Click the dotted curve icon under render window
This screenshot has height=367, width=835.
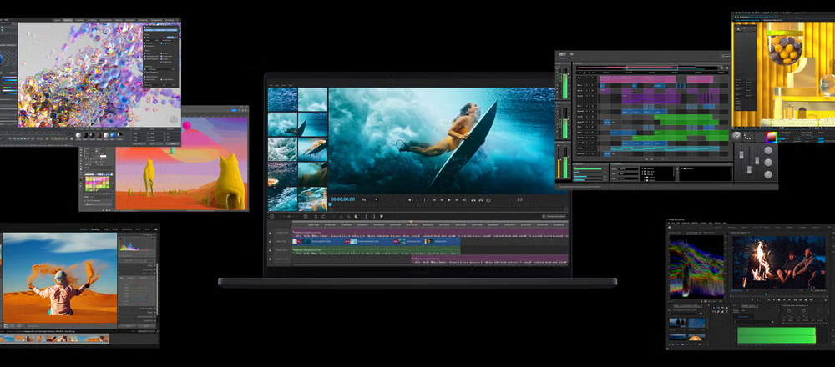(x=748, y=136)
